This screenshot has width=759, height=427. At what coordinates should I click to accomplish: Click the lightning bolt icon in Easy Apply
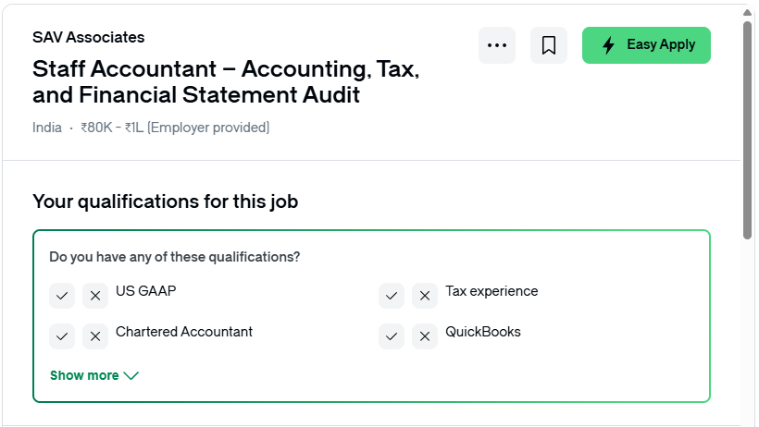click(608, 45)
